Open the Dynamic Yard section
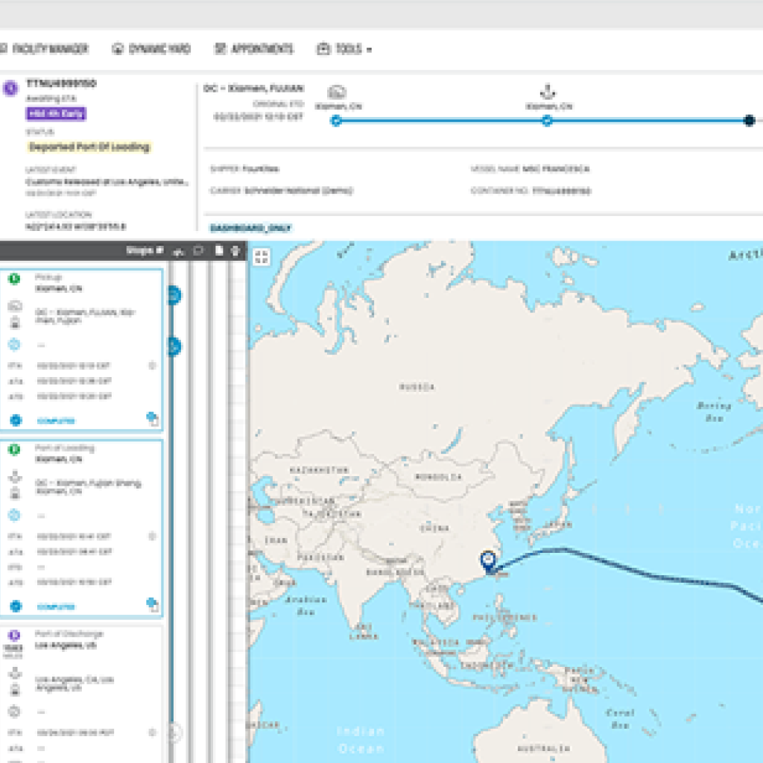The height and width of the screenshot is (763, 763). point(153,48)
